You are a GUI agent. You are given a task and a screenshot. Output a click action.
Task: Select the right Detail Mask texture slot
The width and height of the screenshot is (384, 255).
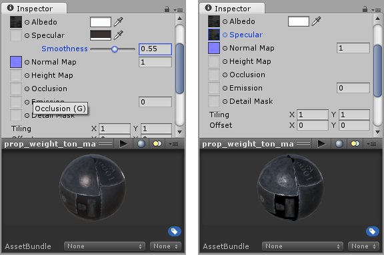point(214,101)
